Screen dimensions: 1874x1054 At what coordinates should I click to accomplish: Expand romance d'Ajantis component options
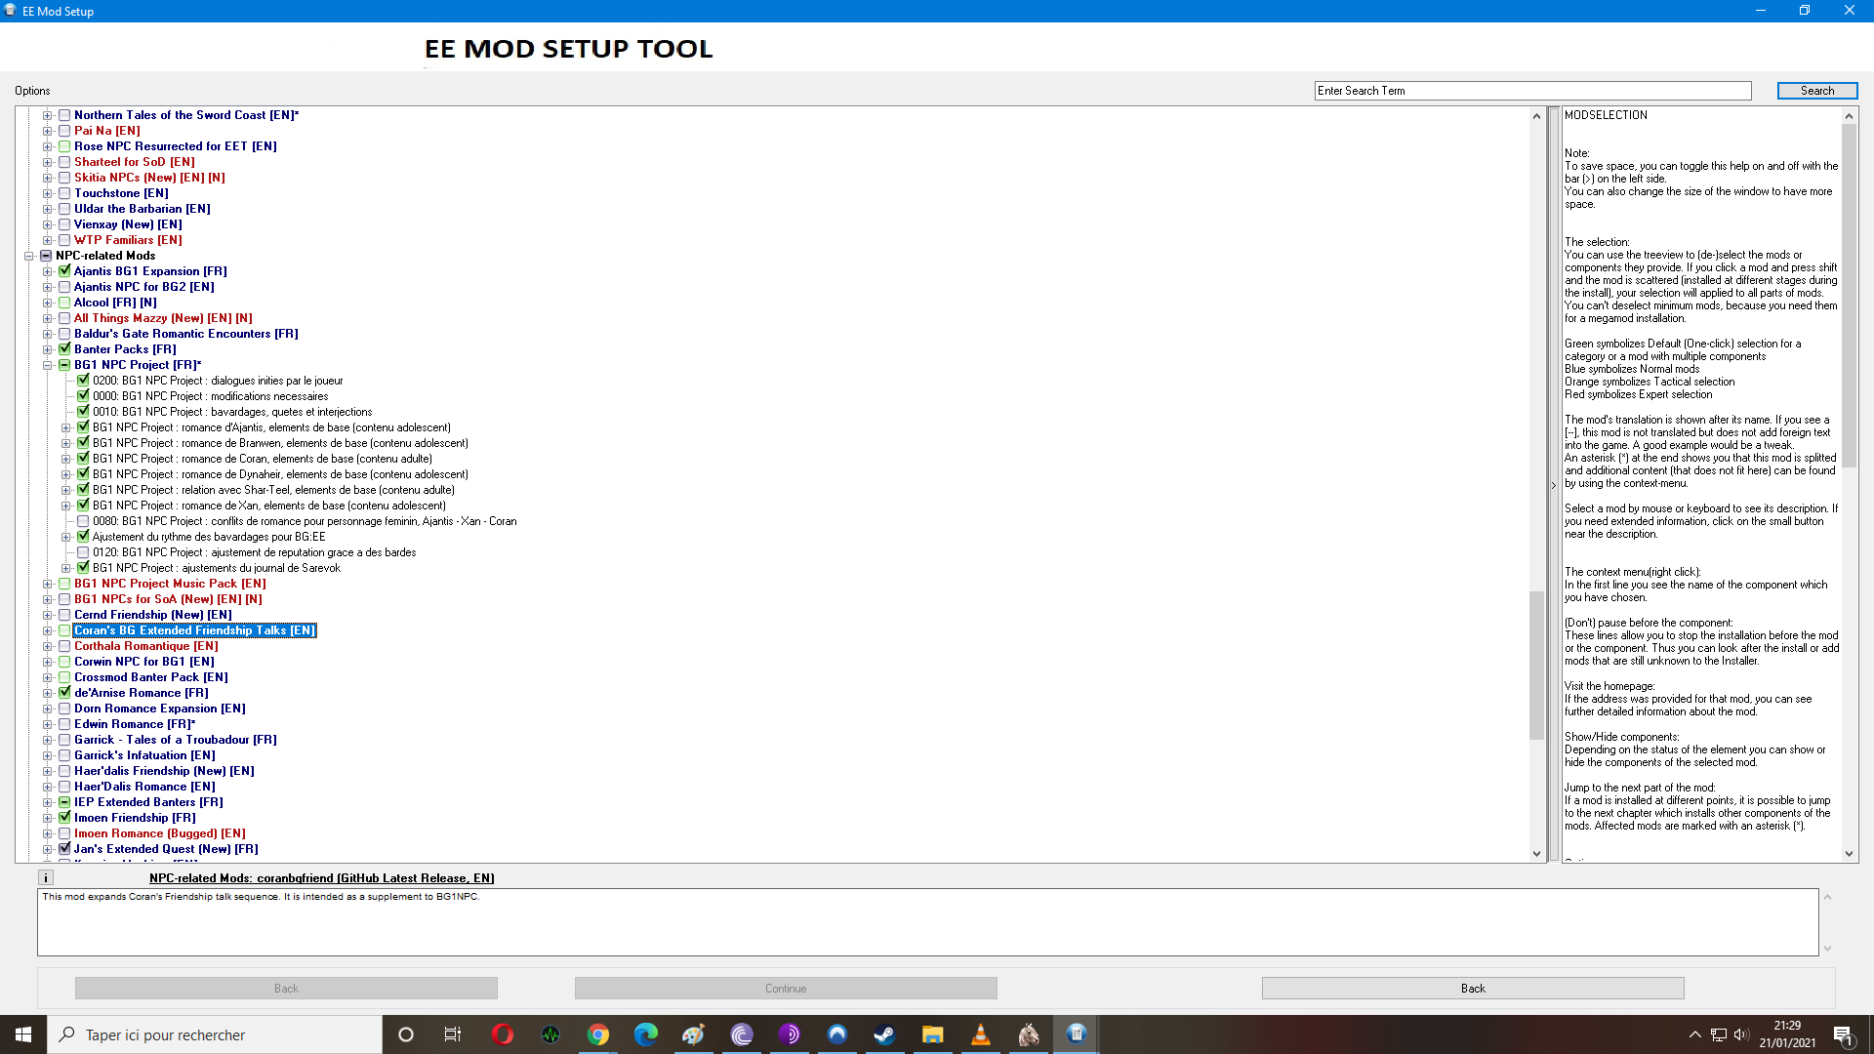pos(65,427)
